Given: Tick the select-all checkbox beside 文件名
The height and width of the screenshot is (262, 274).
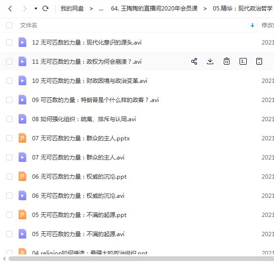Looking at the screenshot, I should pos(9,25).
